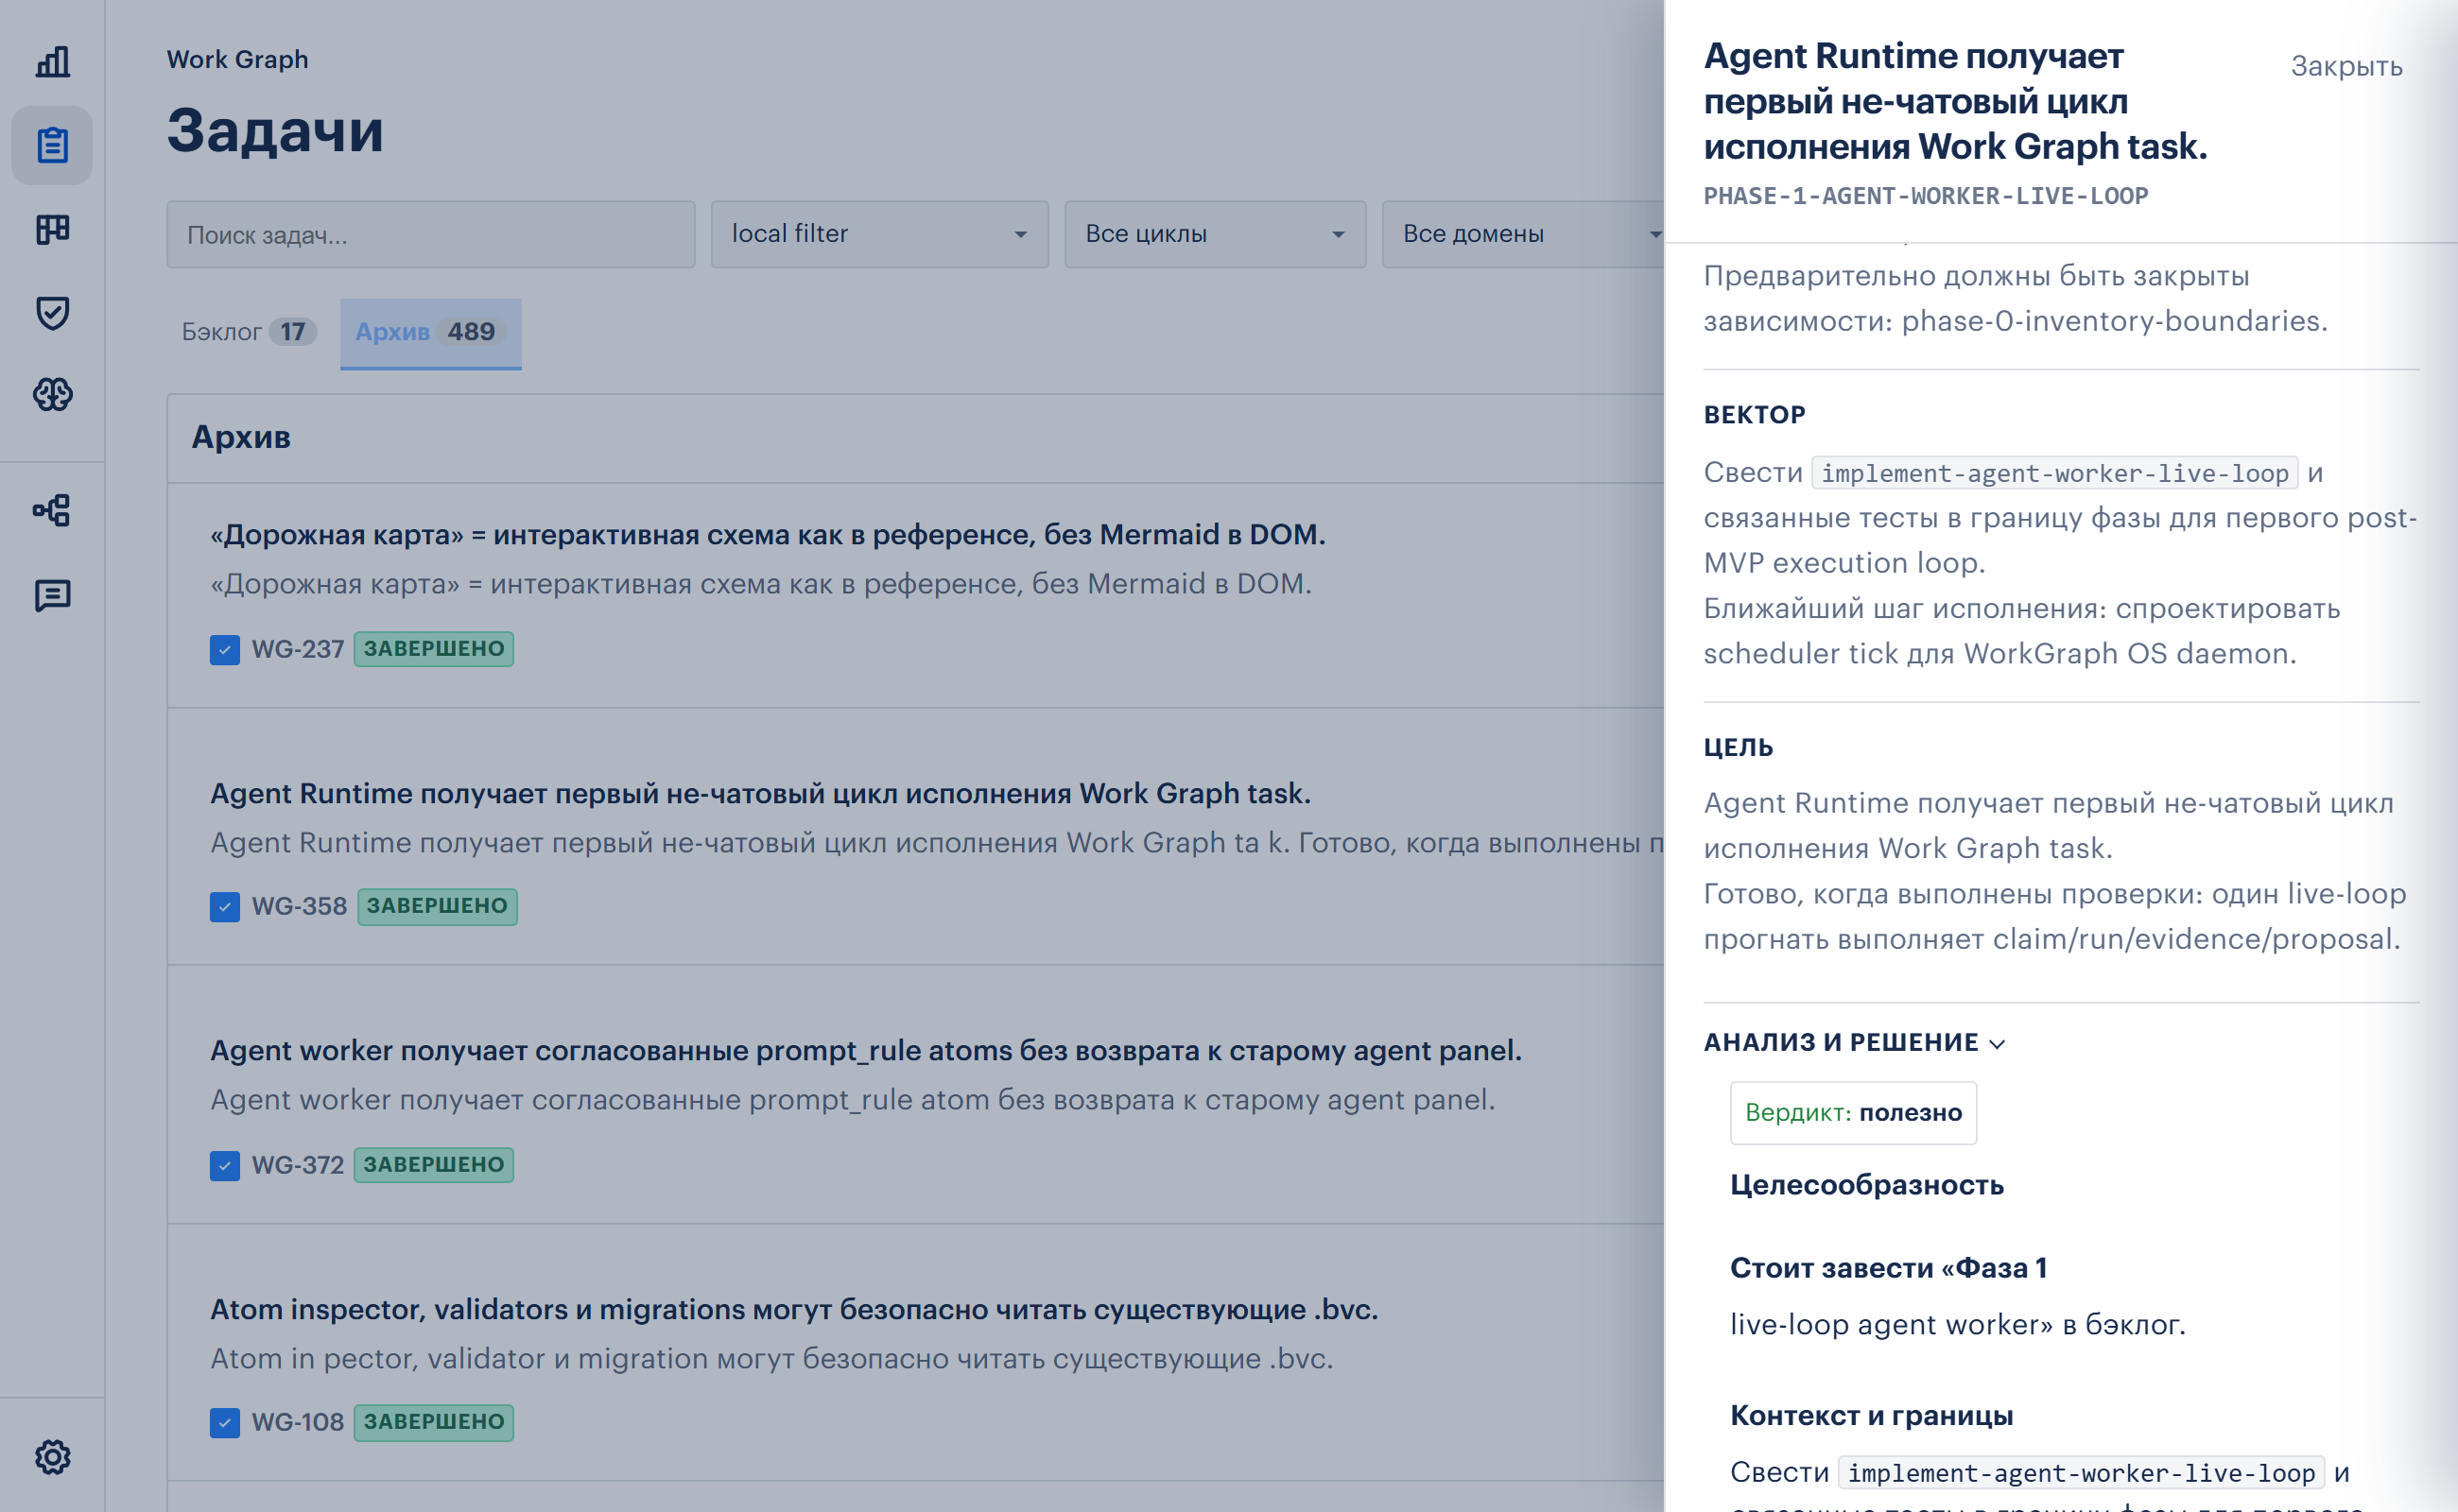The width and height of the screenshot is (2458, 1512).
Task: Click the WG-108 task ID
Action: click(297, 1423)
